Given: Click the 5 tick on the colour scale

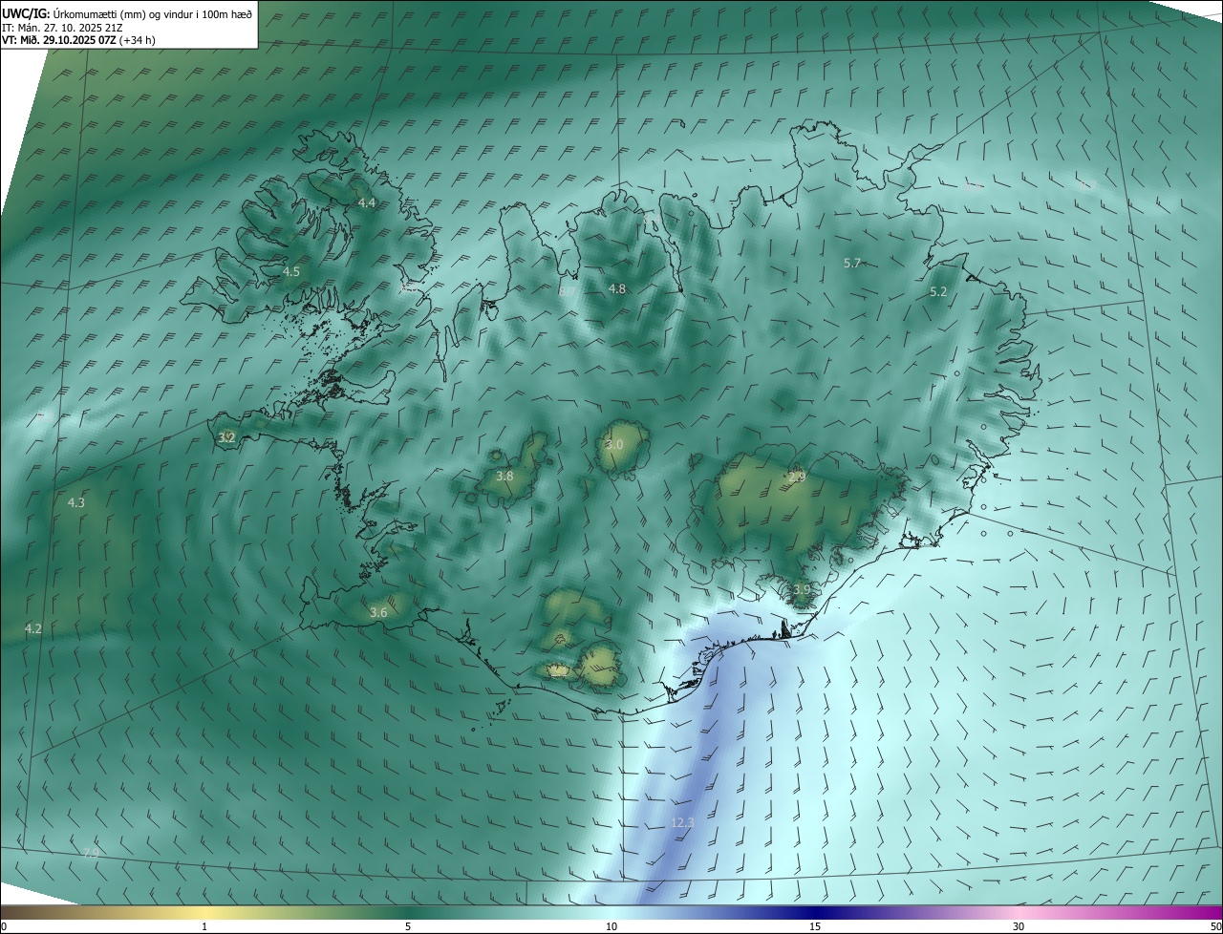Looking at the screenshot, I should [408, 926].
